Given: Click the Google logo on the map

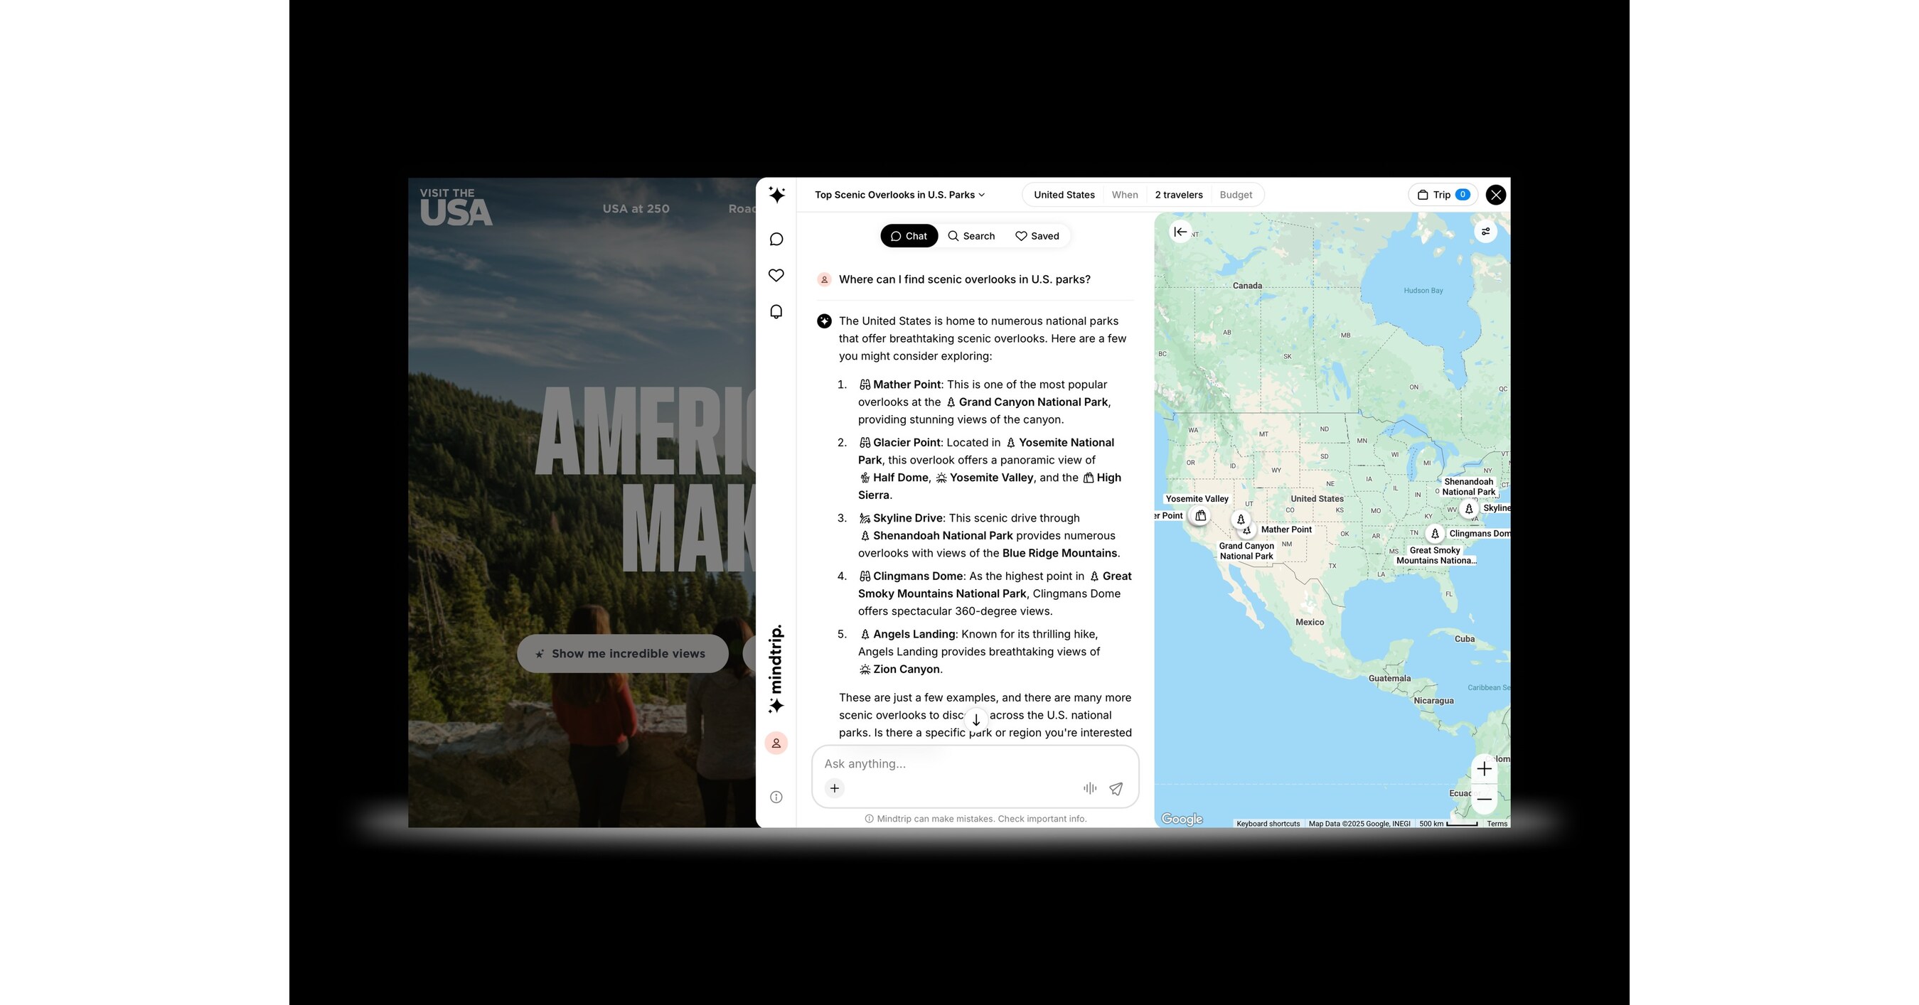Looking at the screenshot, I should click(x=1182, y=819).
